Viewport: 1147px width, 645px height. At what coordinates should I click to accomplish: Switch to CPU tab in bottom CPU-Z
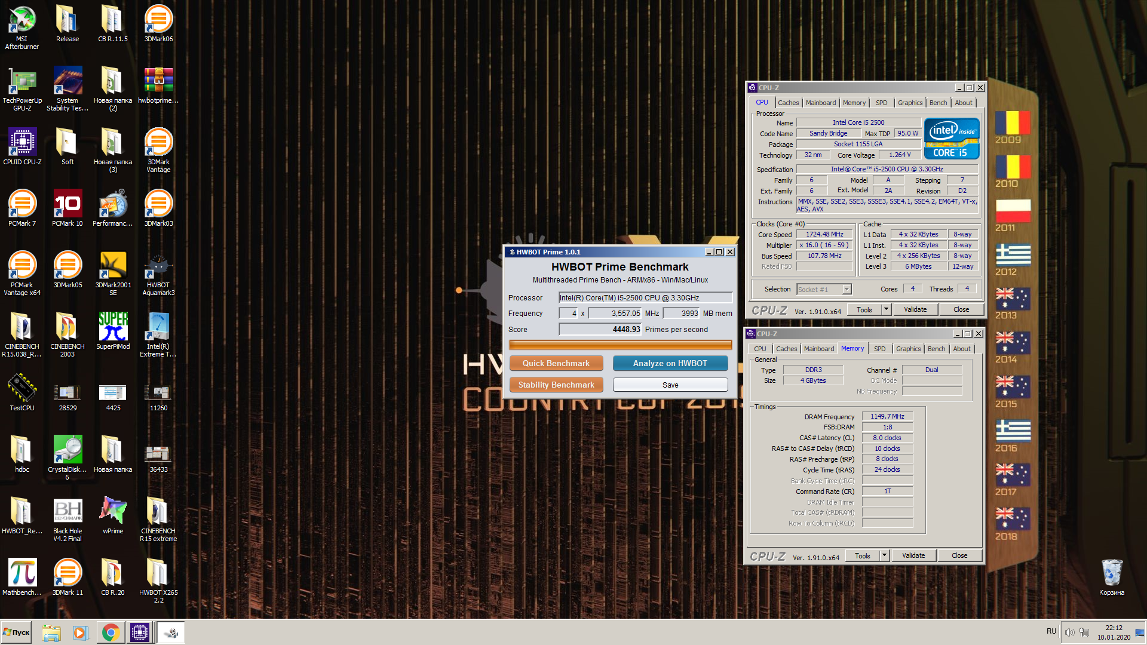click(x=760, y=349)
